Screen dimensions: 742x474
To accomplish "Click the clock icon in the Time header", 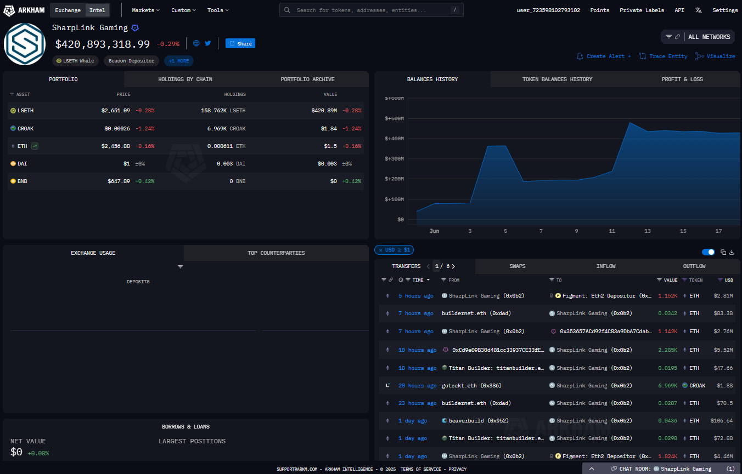I will point(401,280).
